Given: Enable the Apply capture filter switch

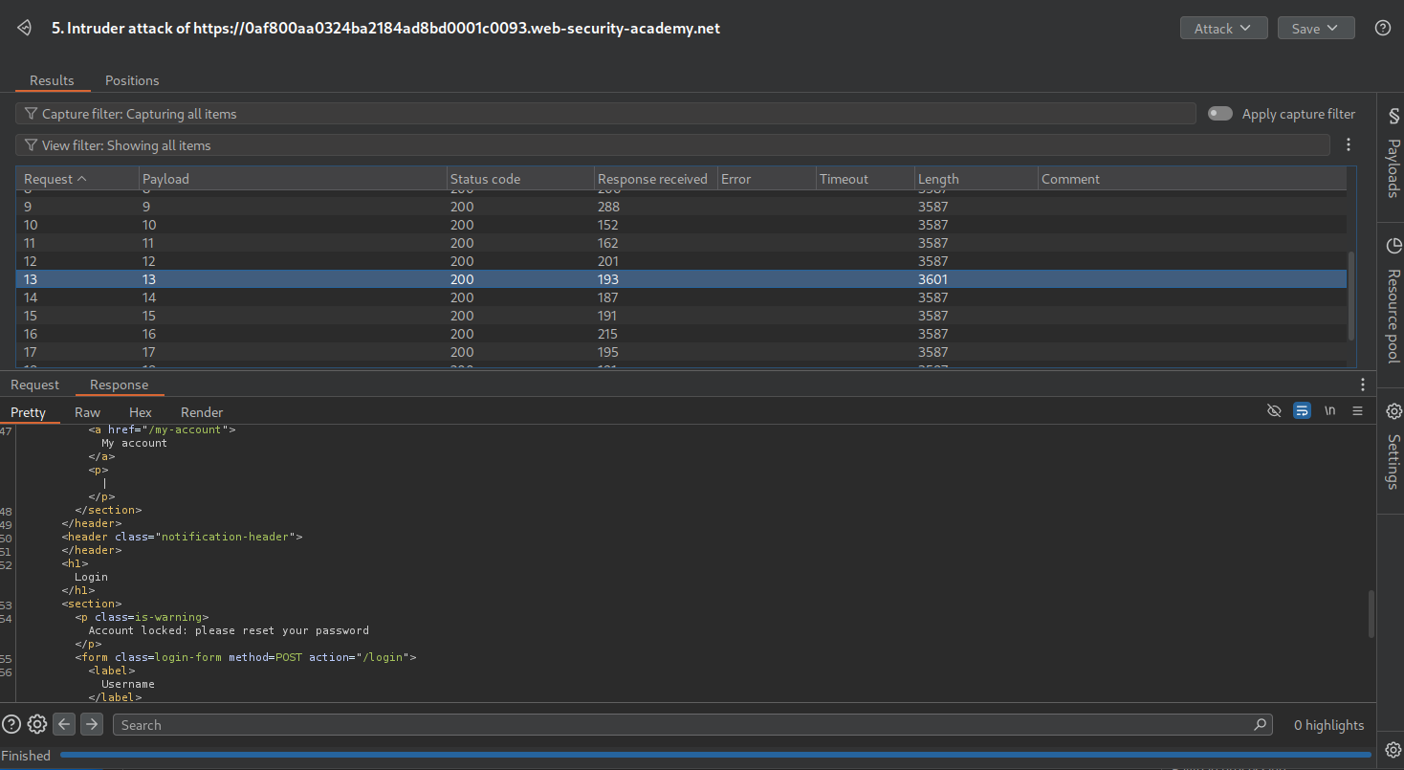Looking at the screenshot, I should 1219,114.
